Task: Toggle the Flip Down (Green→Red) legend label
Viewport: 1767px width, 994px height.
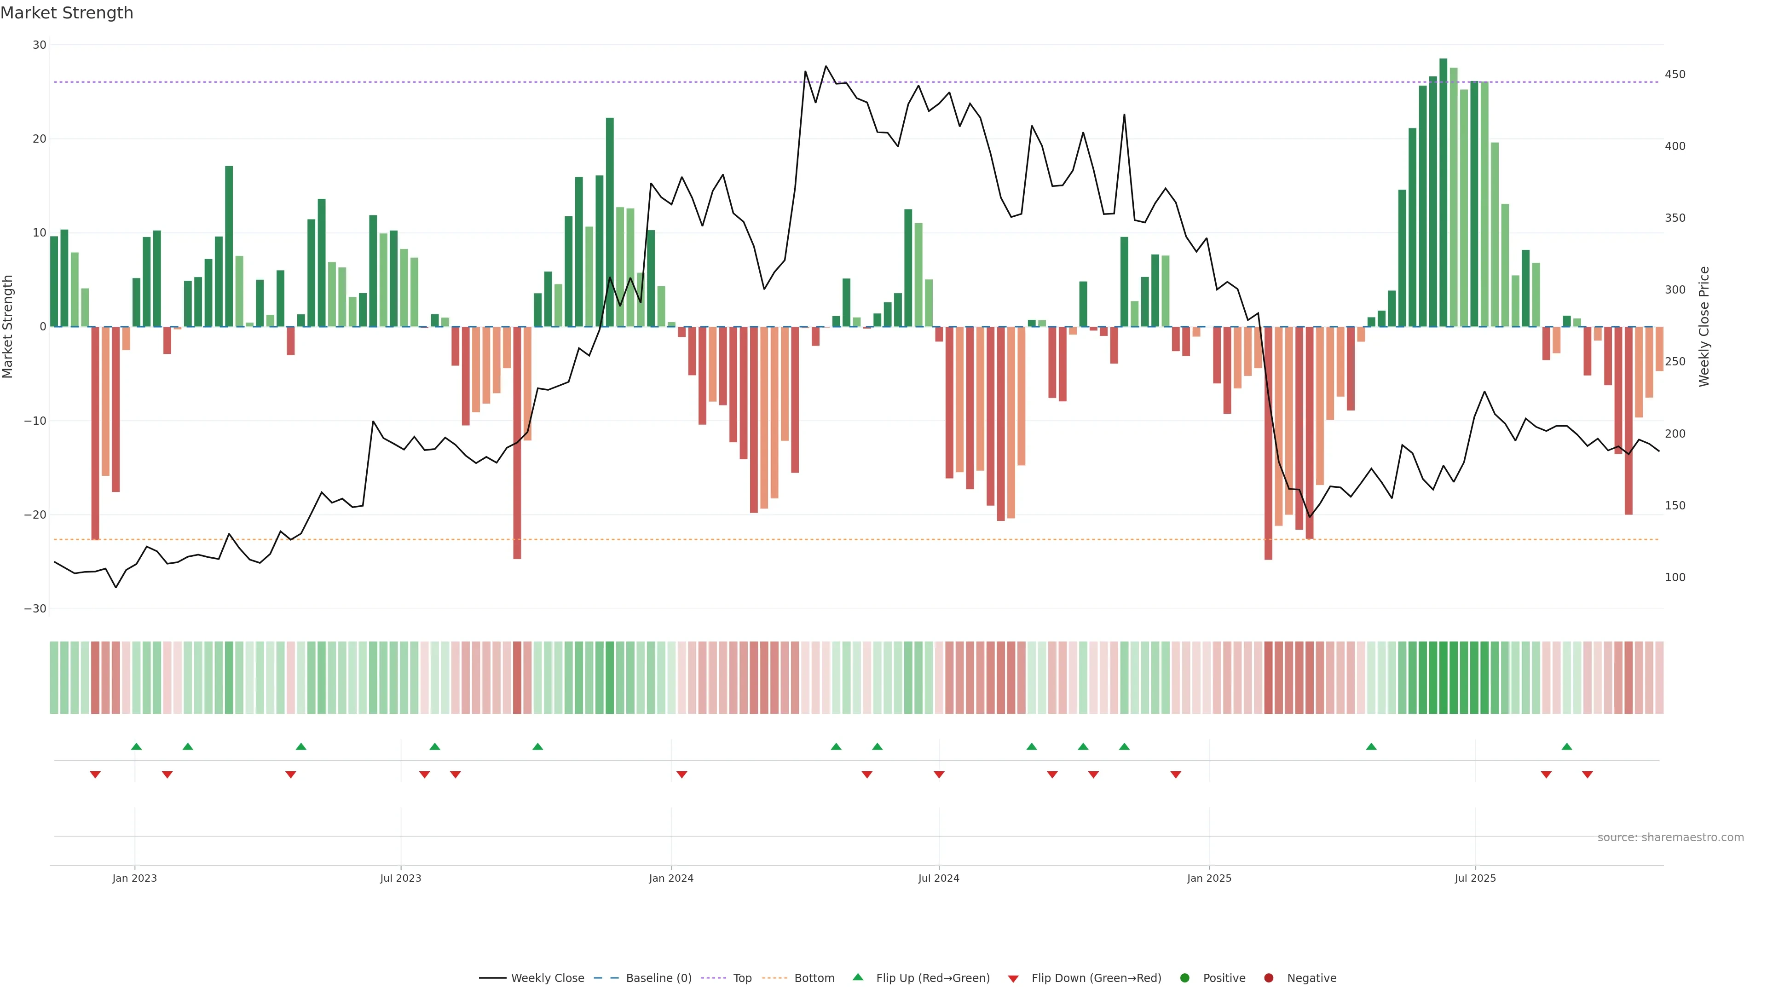Action: [x=1096, y=977]
